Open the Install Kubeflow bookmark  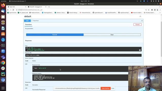point(111,13)
